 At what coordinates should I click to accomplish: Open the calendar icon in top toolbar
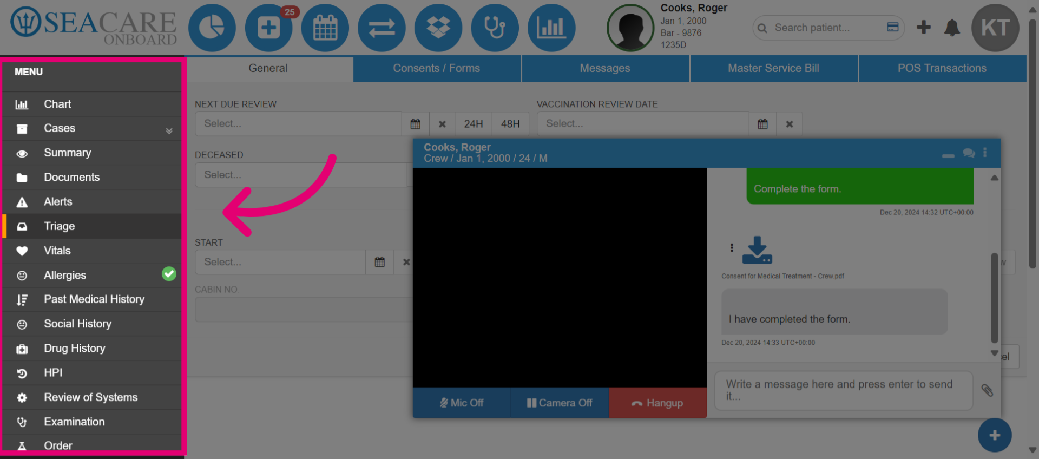click(x=325, y=28)
